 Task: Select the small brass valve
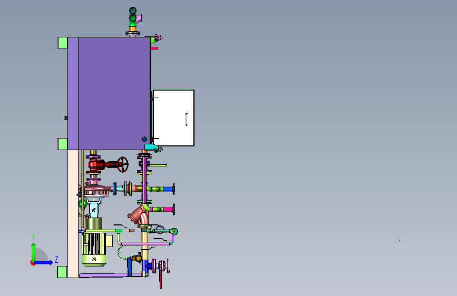tap(136, 258)
